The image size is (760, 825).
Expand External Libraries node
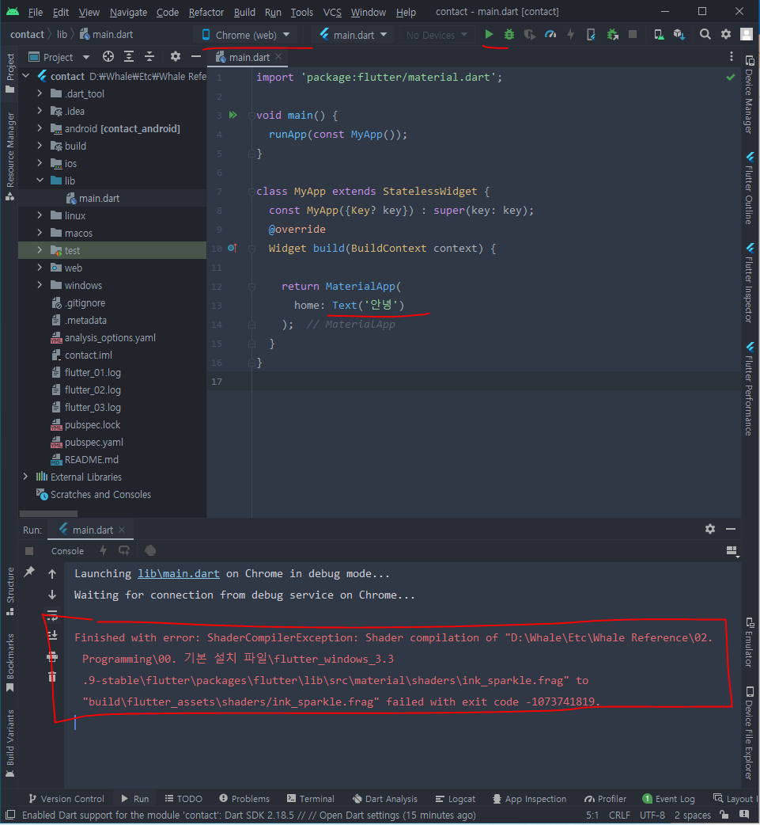(26, 477)
